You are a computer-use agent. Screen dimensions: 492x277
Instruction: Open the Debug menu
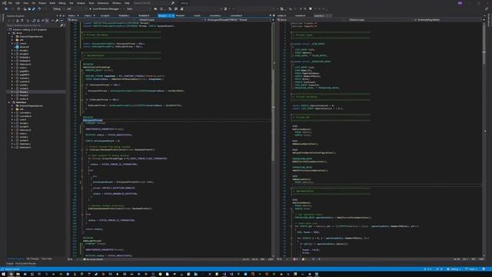(x=62, y=3)
